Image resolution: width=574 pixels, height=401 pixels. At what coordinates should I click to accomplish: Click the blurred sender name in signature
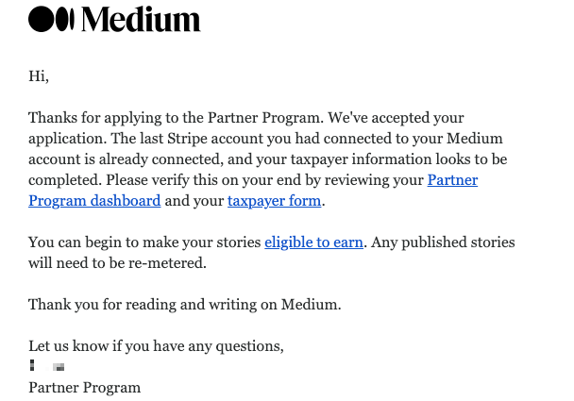tap(47, 365)
